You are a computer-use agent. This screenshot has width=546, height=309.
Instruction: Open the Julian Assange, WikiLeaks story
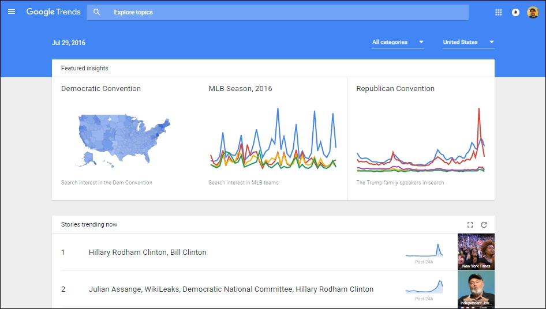tap(231, 289)
